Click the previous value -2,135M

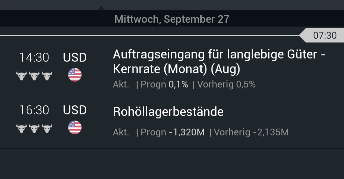271,132
